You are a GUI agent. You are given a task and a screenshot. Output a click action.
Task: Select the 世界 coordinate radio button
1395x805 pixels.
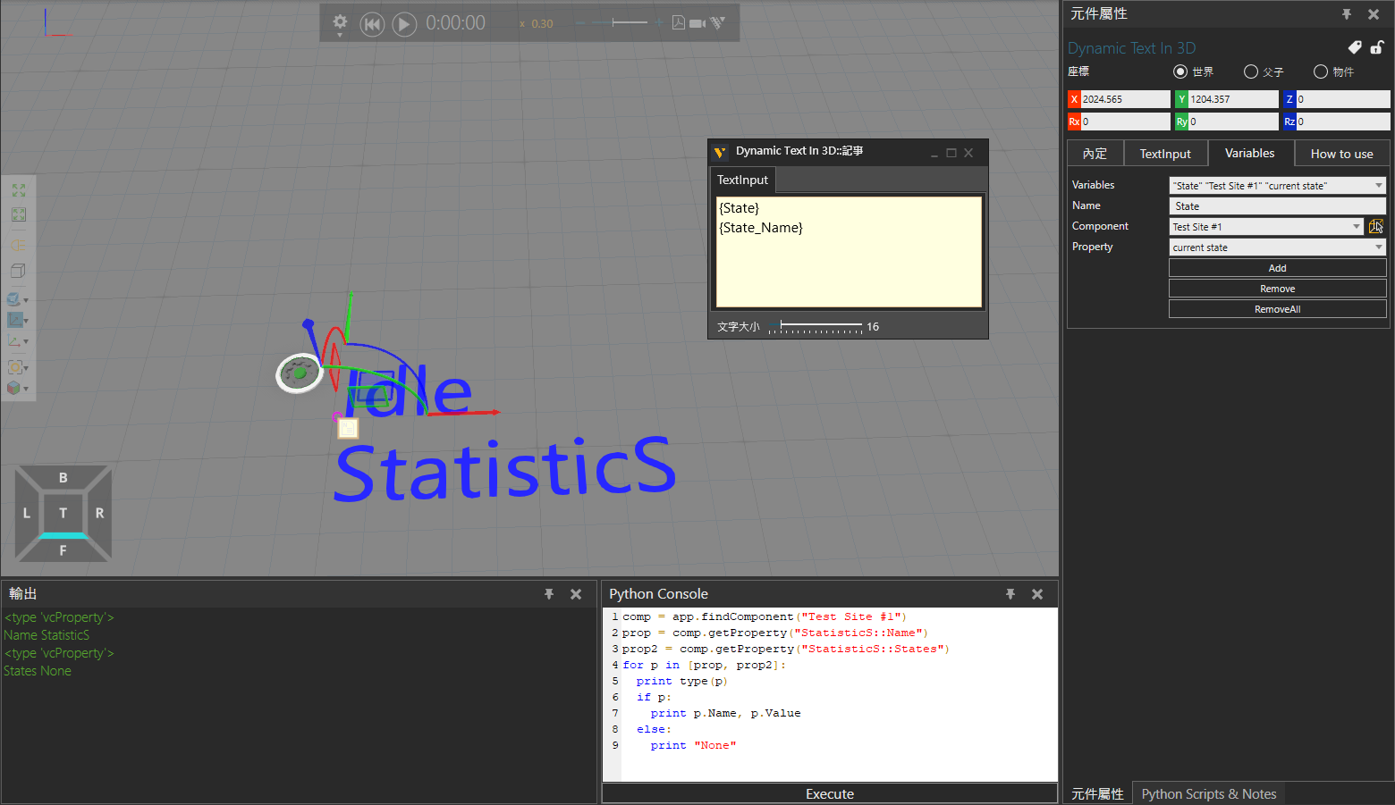[1180, 71]
